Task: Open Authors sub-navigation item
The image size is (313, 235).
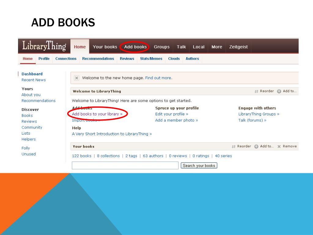Action: pyautogui.click(x=192, y=58)
